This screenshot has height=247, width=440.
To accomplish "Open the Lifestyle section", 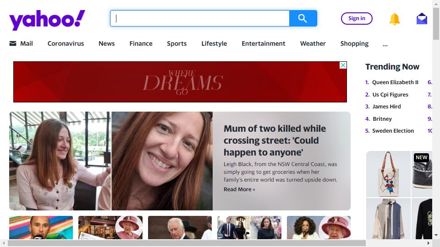I will (x=214, y=43).
